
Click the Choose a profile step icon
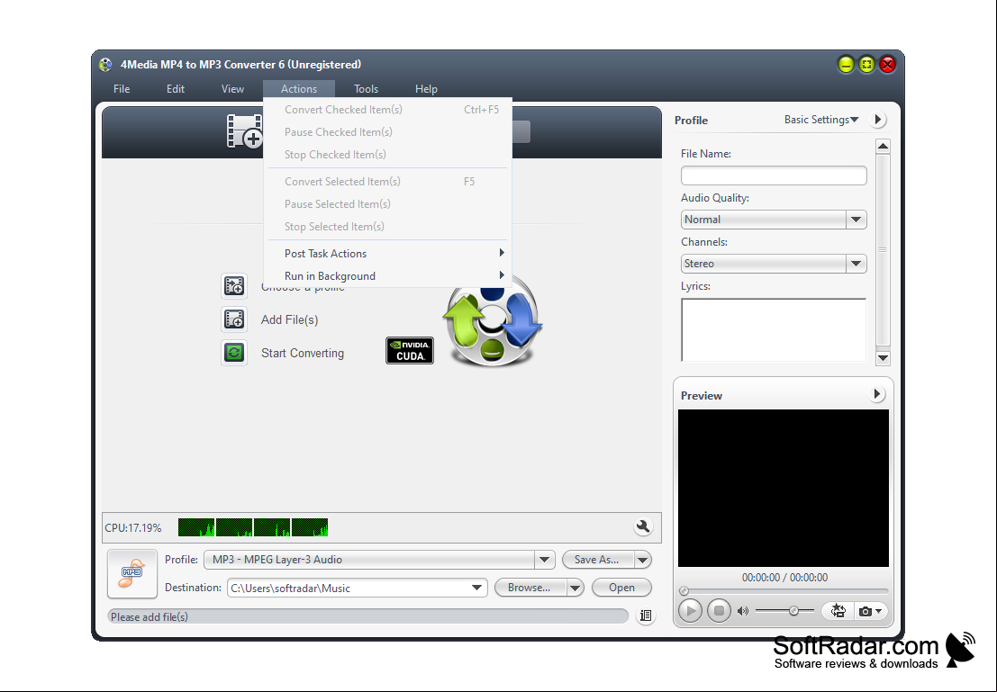pos(234,286)
